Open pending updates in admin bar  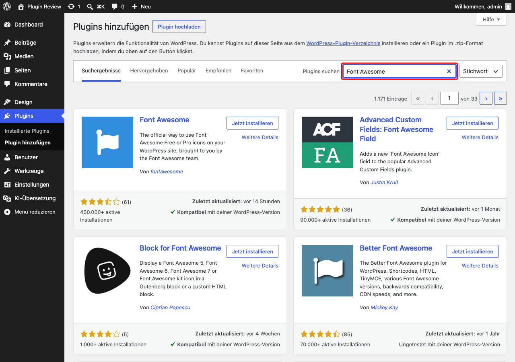click(74, 6)
